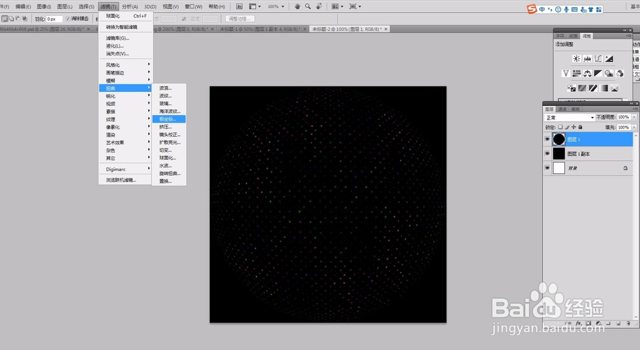Switch to the 未标题-1 @ 50% document tab
Screen dimensions: 640x350
[262, 29]
